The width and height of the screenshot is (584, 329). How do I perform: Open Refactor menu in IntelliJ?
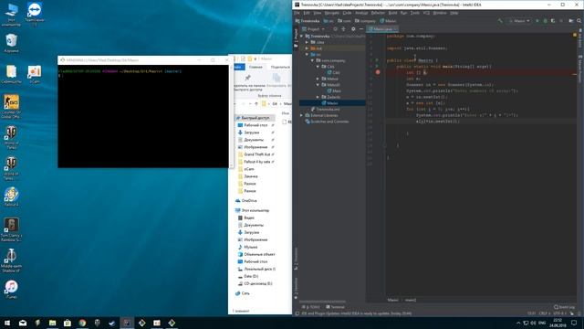[x=378, y=13]
